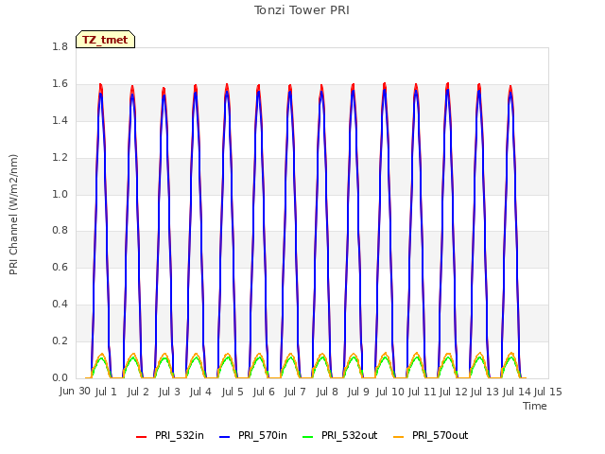Click the Jul 2 x-axis tick label

tap(138, 392)
